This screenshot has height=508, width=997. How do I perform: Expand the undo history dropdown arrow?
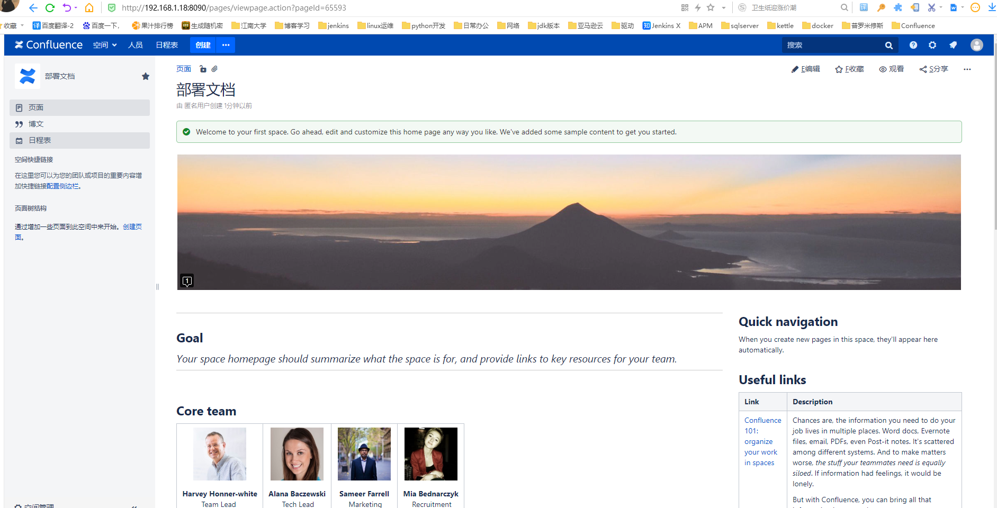click(76, 7)
